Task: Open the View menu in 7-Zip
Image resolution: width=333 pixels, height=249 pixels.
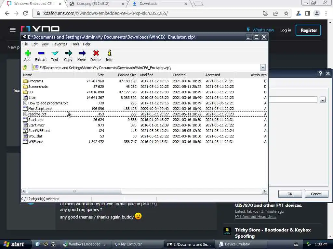Action: 45,44
